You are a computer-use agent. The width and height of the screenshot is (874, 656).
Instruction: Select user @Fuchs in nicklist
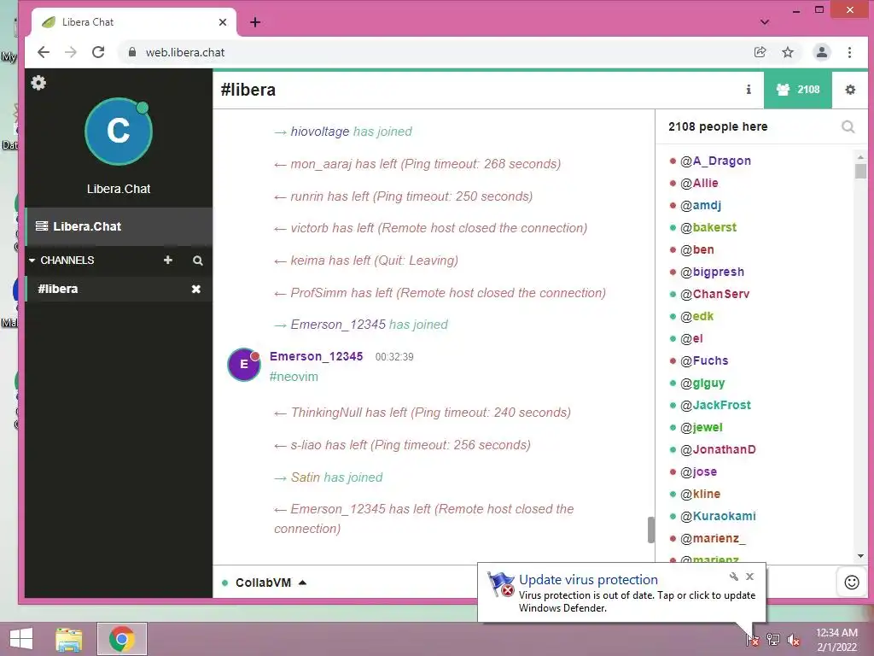coord(704,361)
